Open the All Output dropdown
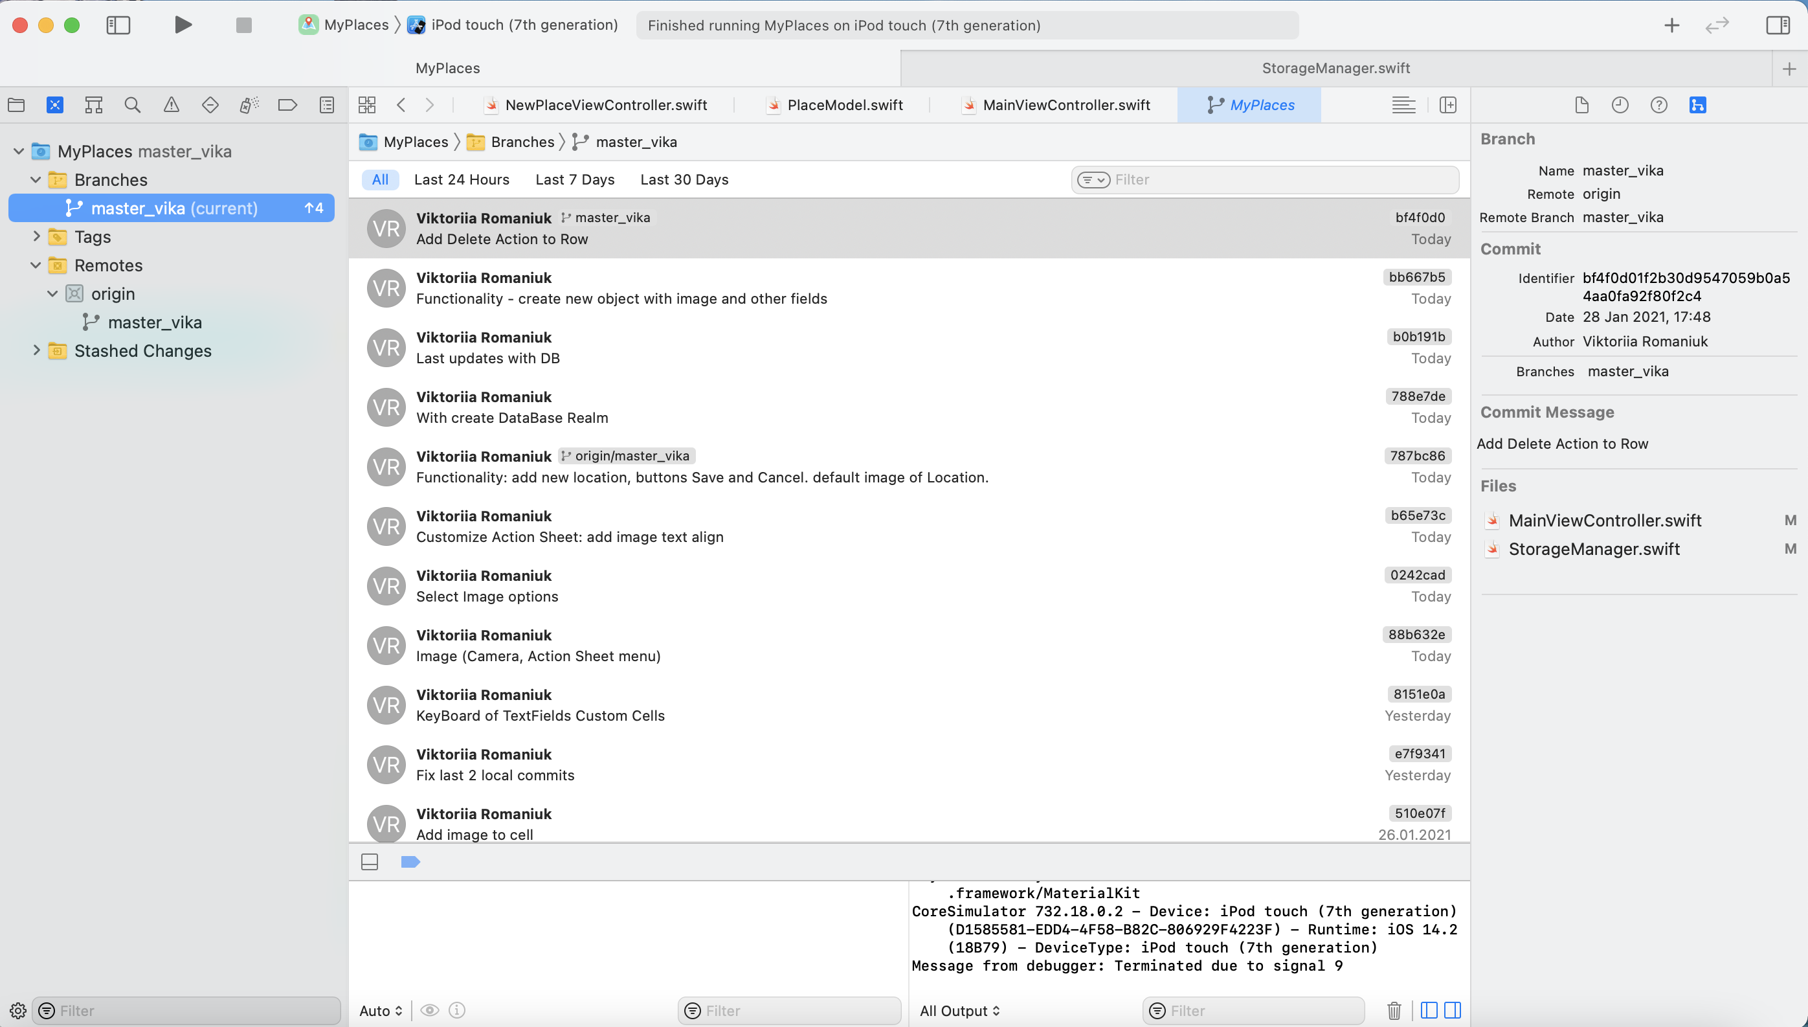The height and width of the screenshot is (1027, 1808). (x=960, y=1010)
